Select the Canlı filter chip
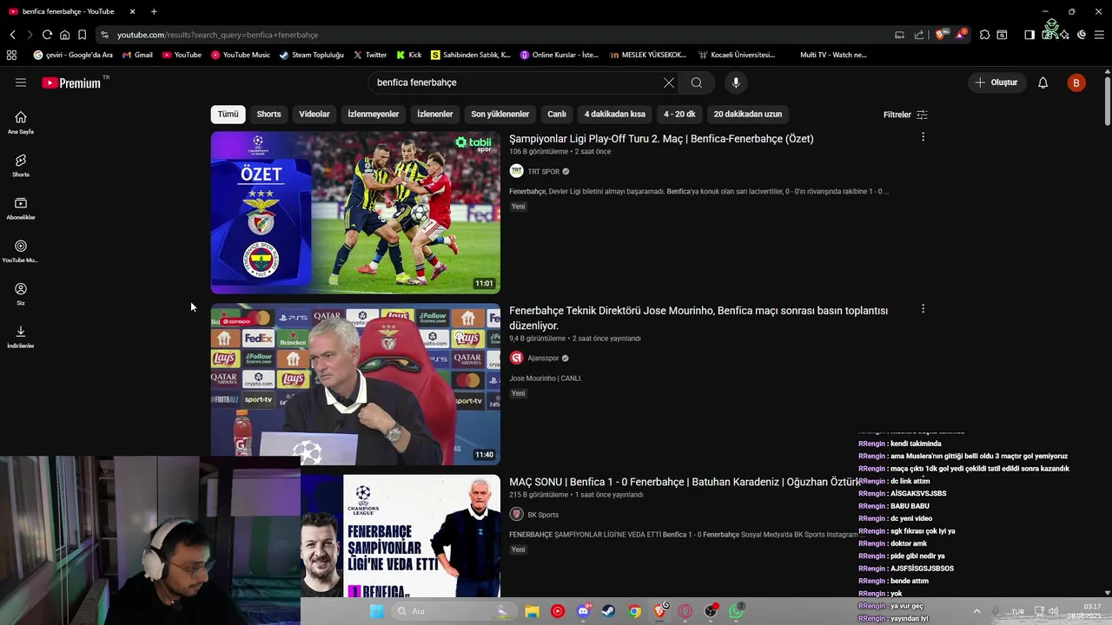Image resolution: width=1112 pixels, height=625 pixels. click(557, 114)
